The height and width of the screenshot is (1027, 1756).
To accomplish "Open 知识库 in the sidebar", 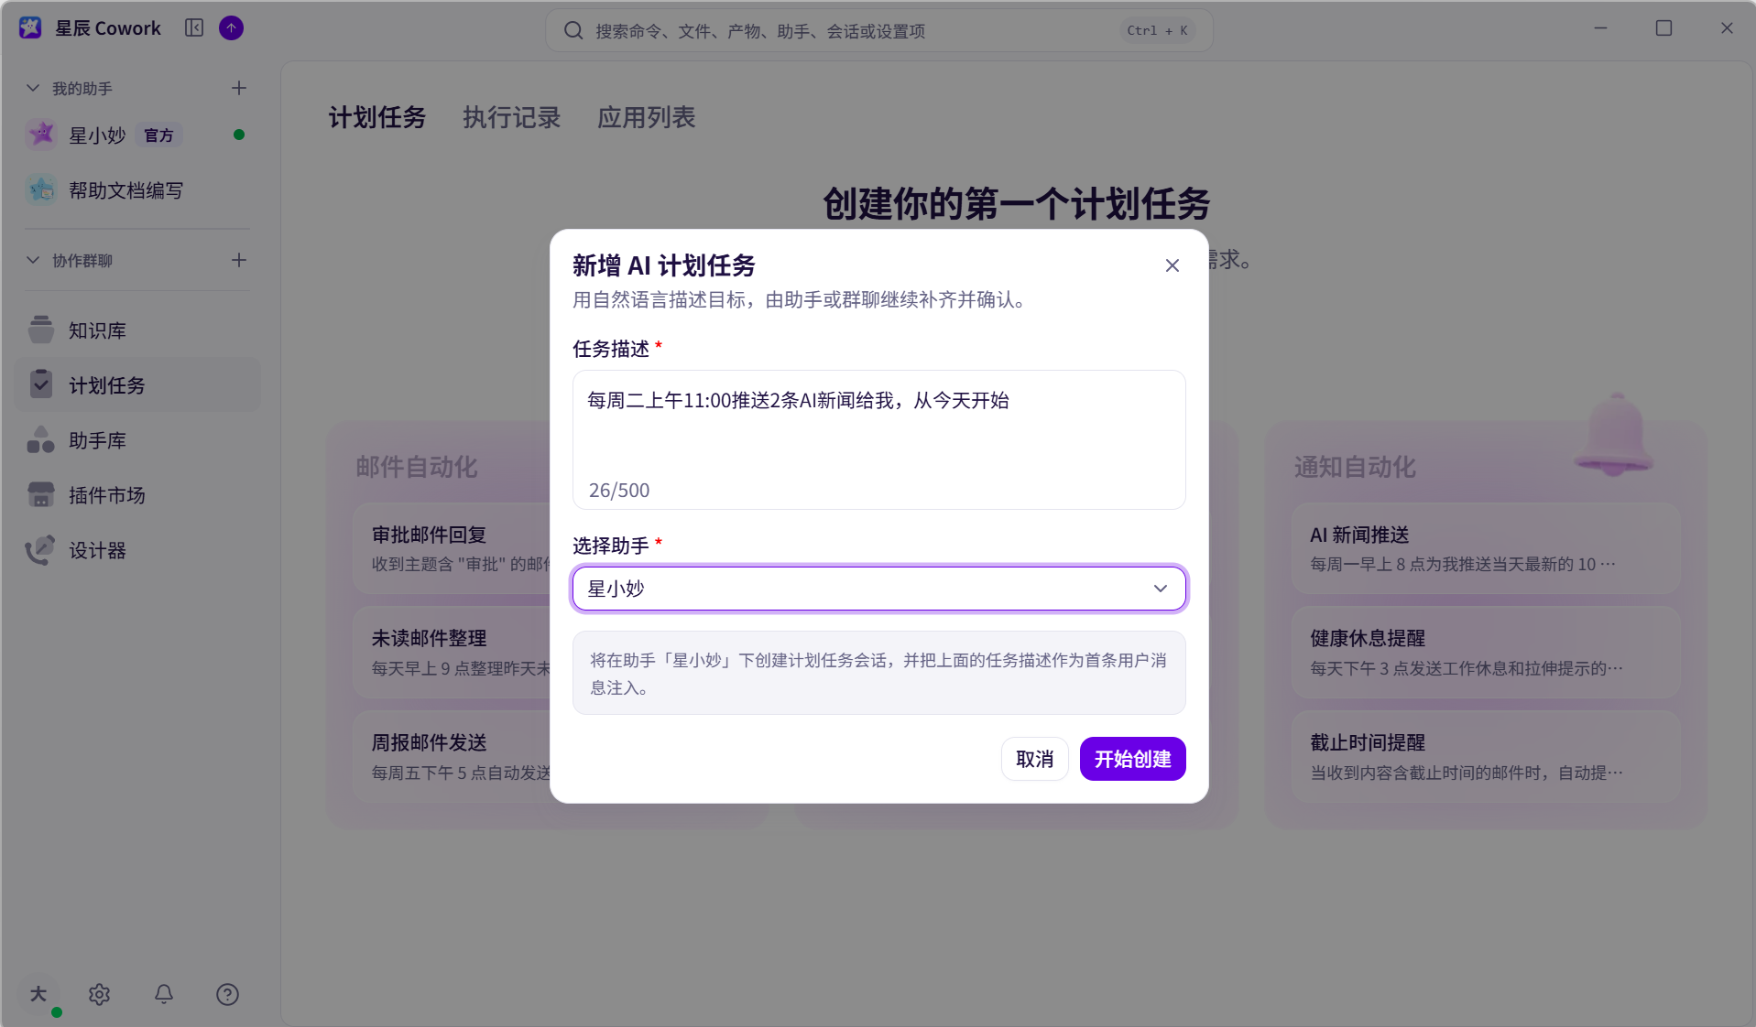I will point(138,330).
